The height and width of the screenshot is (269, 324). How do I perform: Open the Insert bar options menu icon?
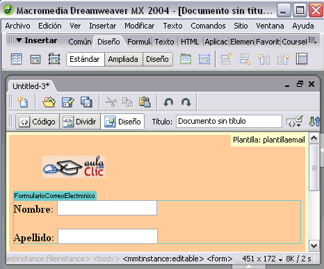313,40
